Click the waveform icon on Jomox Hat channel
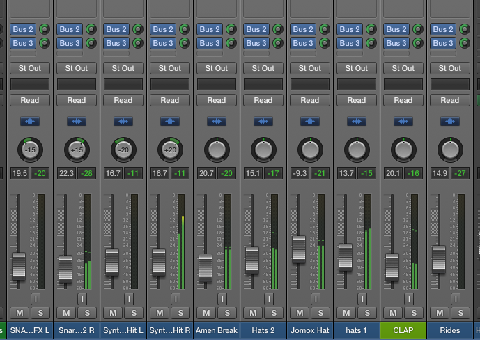Screen dimensions: 480x340 tap(310, 121)
